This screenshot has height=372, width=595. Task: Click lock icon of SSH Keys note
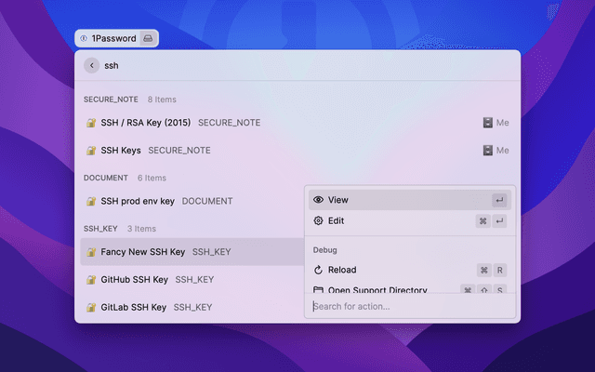click(91, 151)
